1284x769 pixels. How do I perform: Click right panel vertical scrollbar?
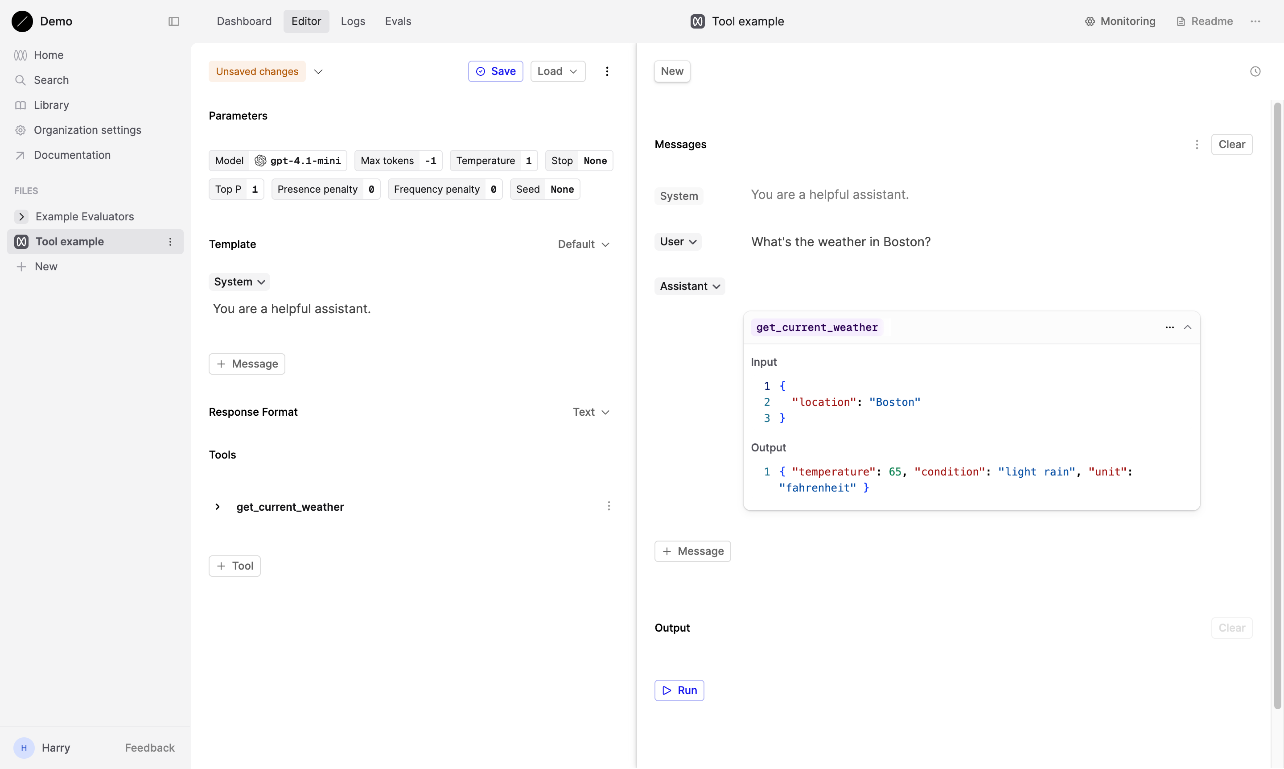(x=1277, y=406)
